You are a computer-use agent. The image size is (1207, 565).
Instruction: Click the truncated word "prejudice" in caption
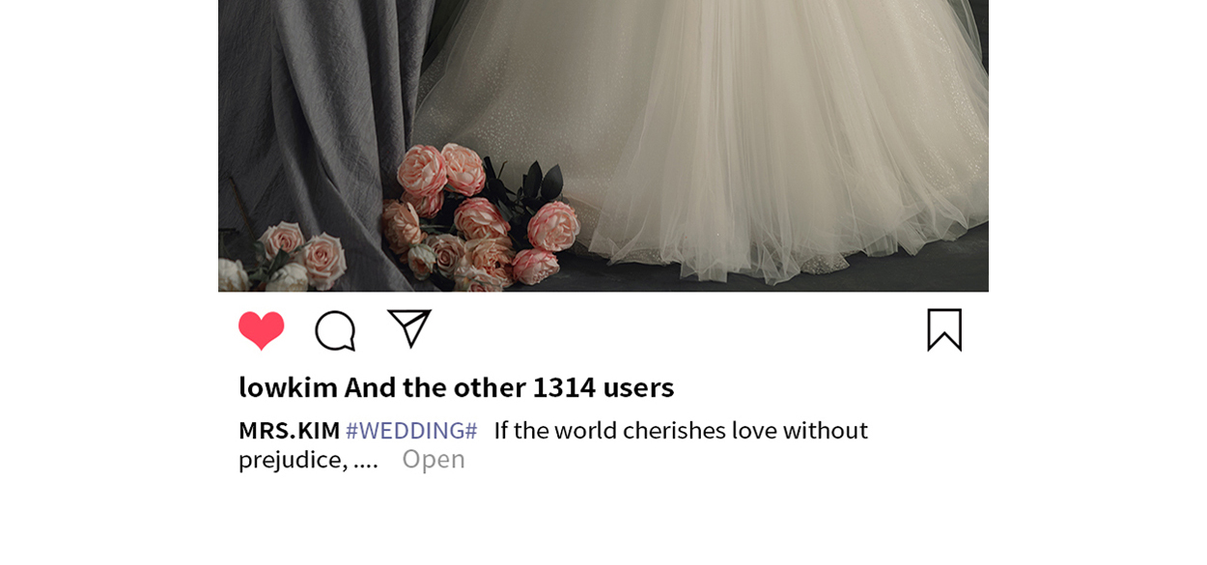293,460
